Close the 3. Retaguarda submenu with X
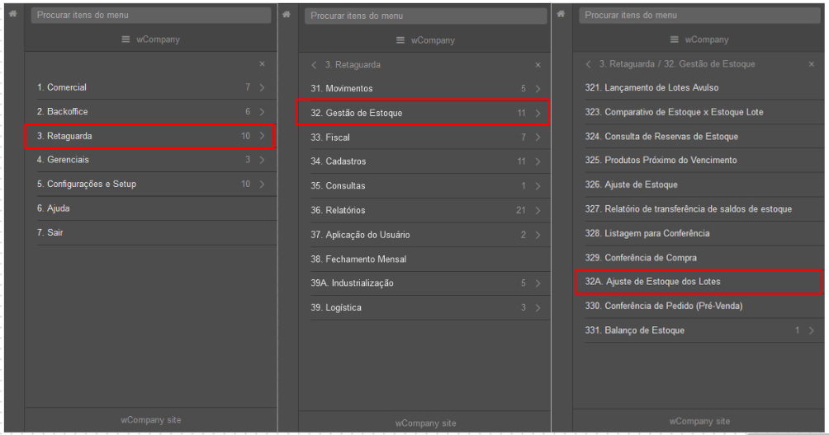 [x=538, y=65]
